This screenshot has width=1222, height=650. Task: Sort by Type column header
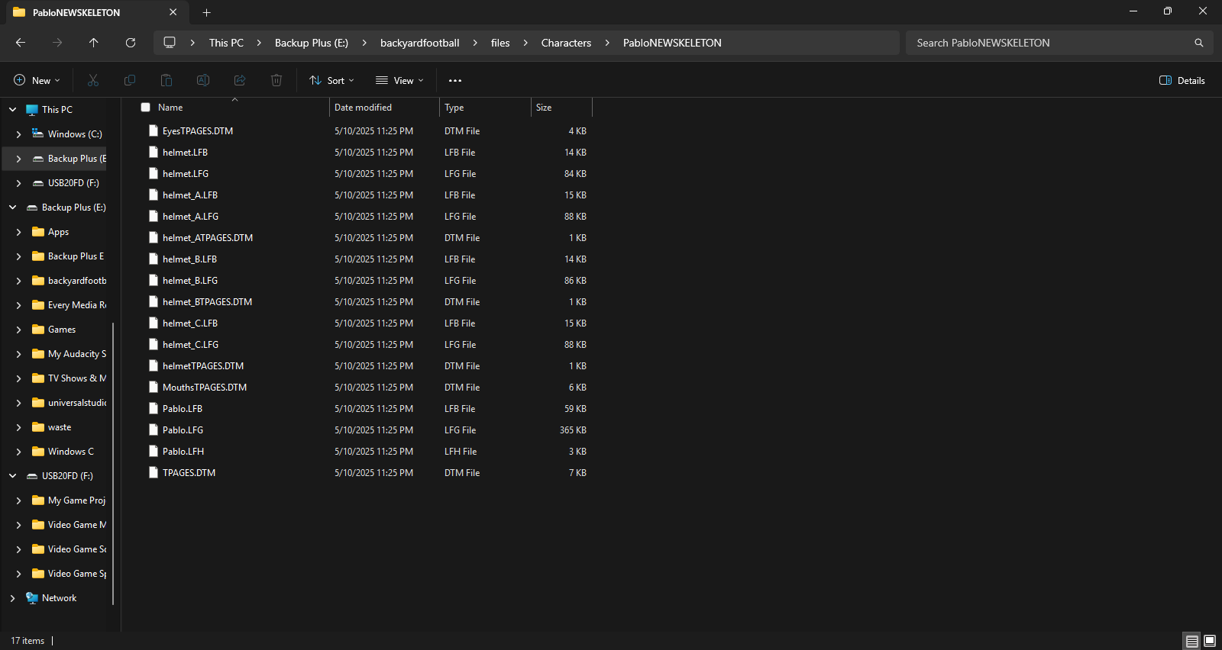tap(485, 108)
